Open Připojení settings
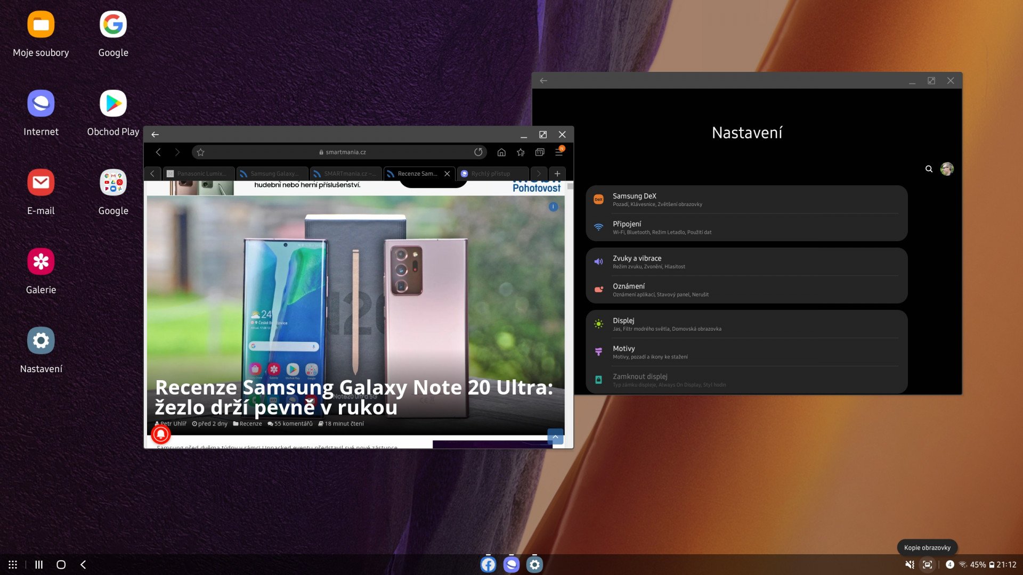This screenshot has height=575, width=1023. click(746, 227)
